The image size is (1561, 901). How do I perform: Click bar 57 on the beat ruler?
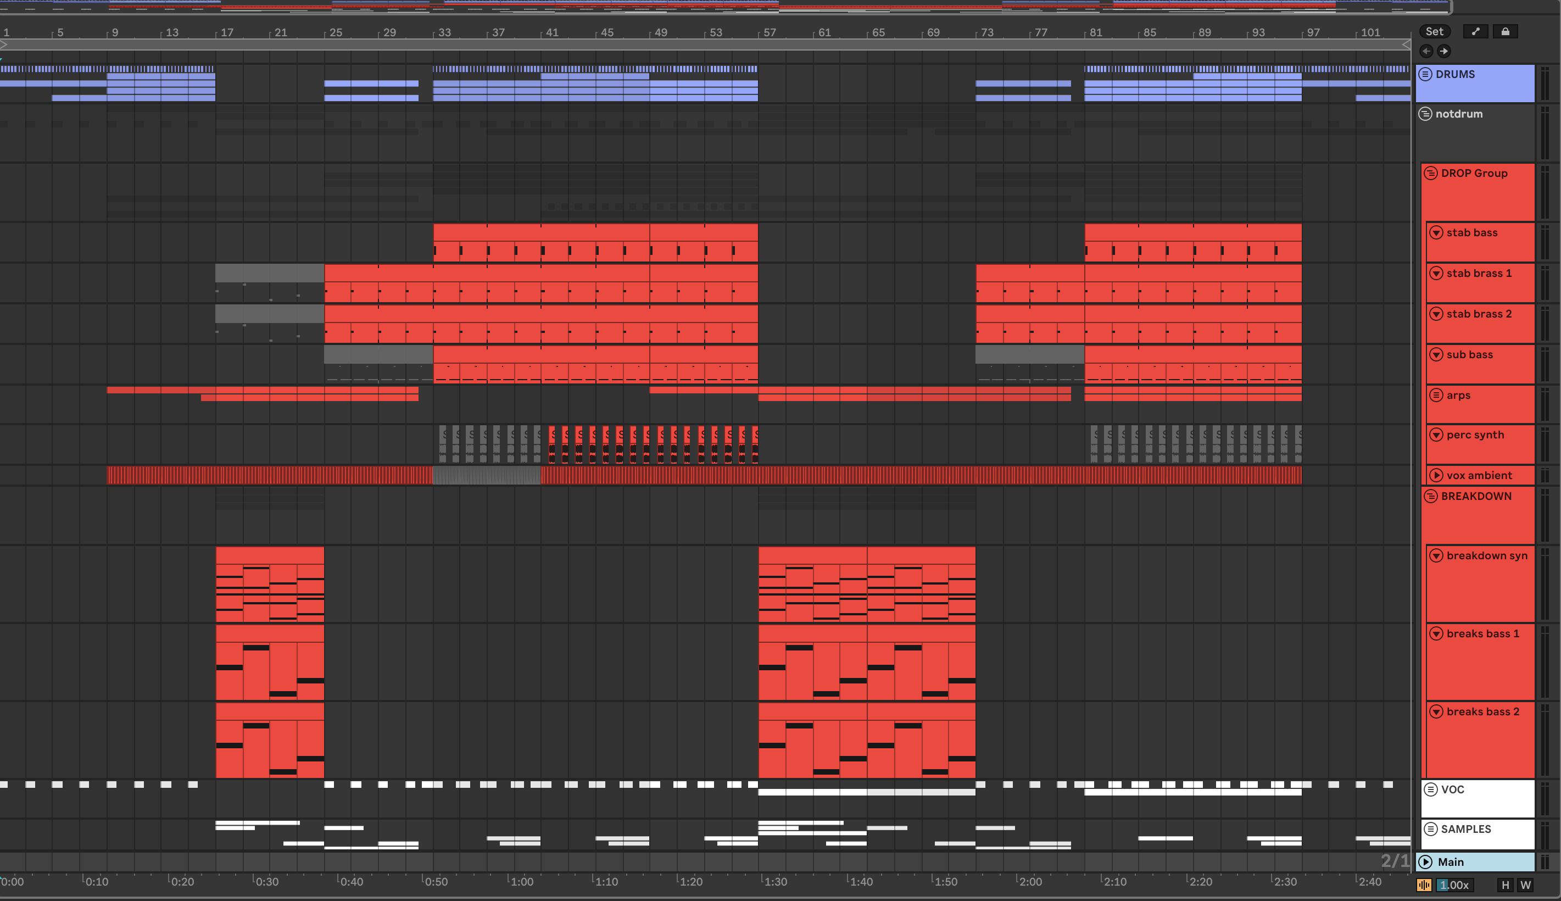(x=770, y=32)
